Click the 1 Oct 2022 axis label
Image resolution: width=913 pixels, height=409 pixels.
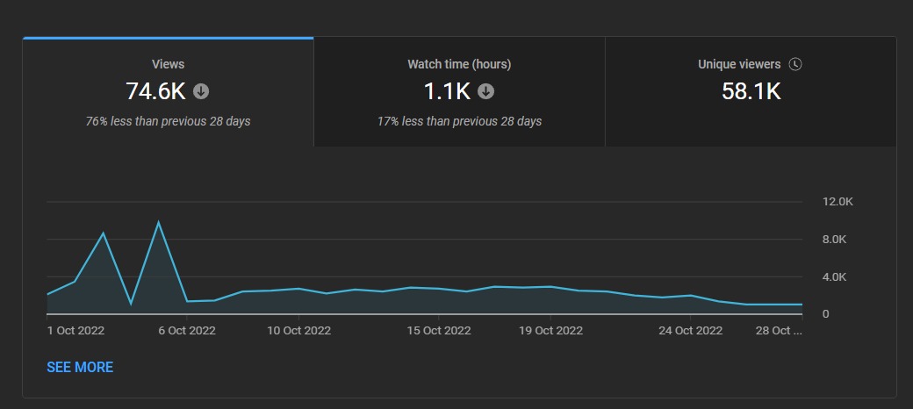[75, 331]
